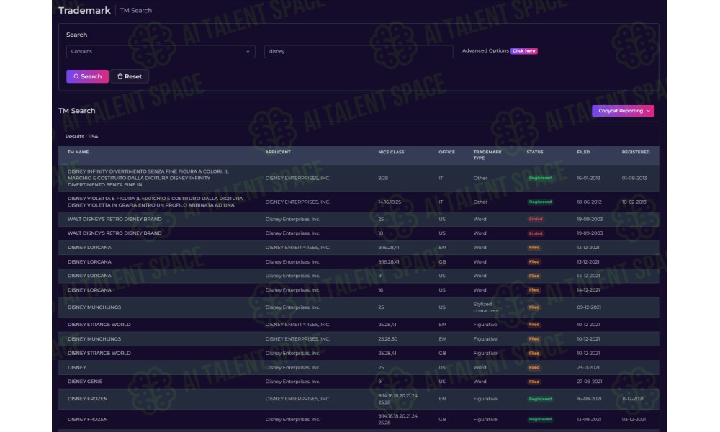Open Advanced Options via Click here
This screenshot has height=432, width=720.
524,51
